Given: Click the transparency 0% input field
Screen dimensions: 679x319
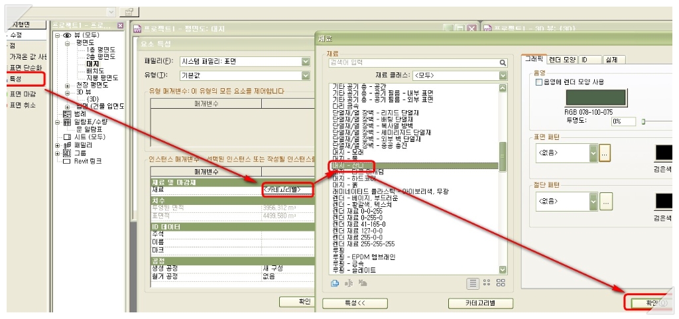Looking at the screenshot, I should [x=623, y=121].
